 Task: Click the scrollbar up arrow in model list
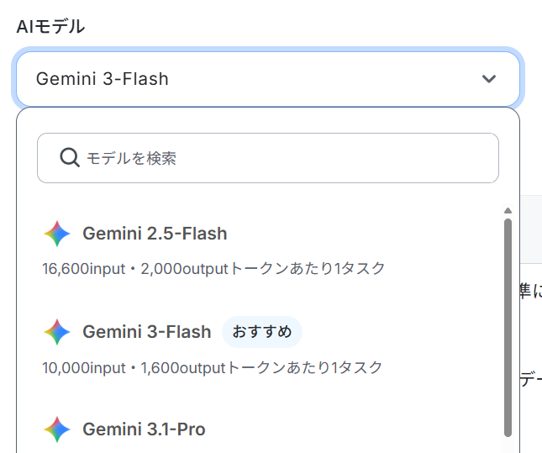[x=508, y=211]
